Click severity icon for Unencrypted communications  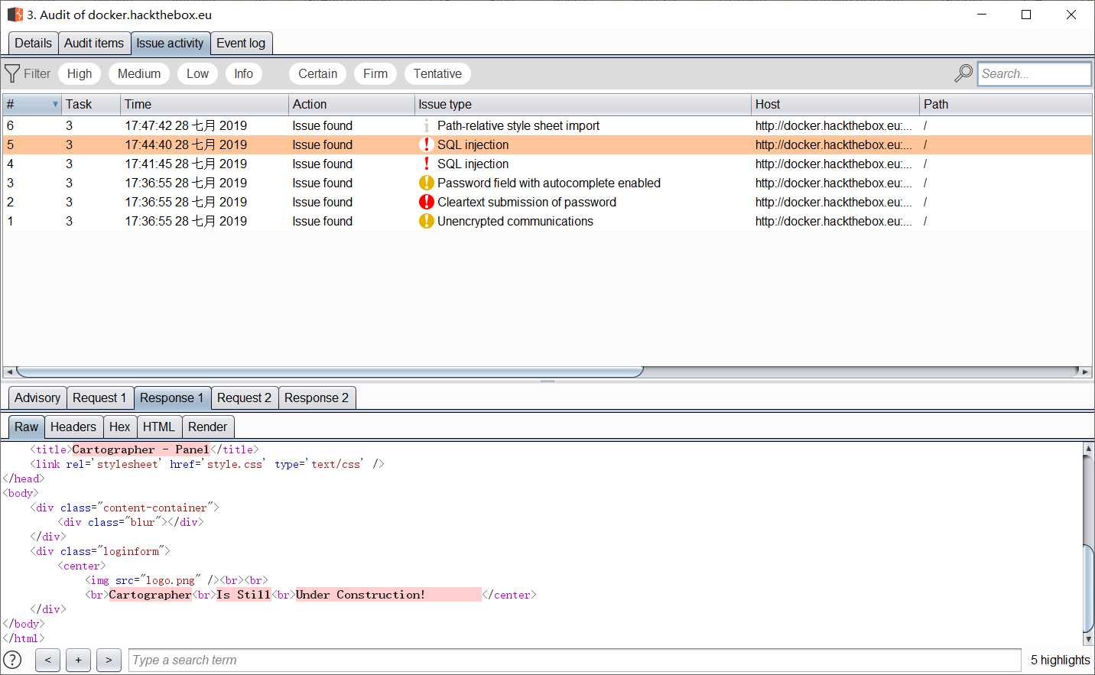pyautogui.click(x=427, y=221)
